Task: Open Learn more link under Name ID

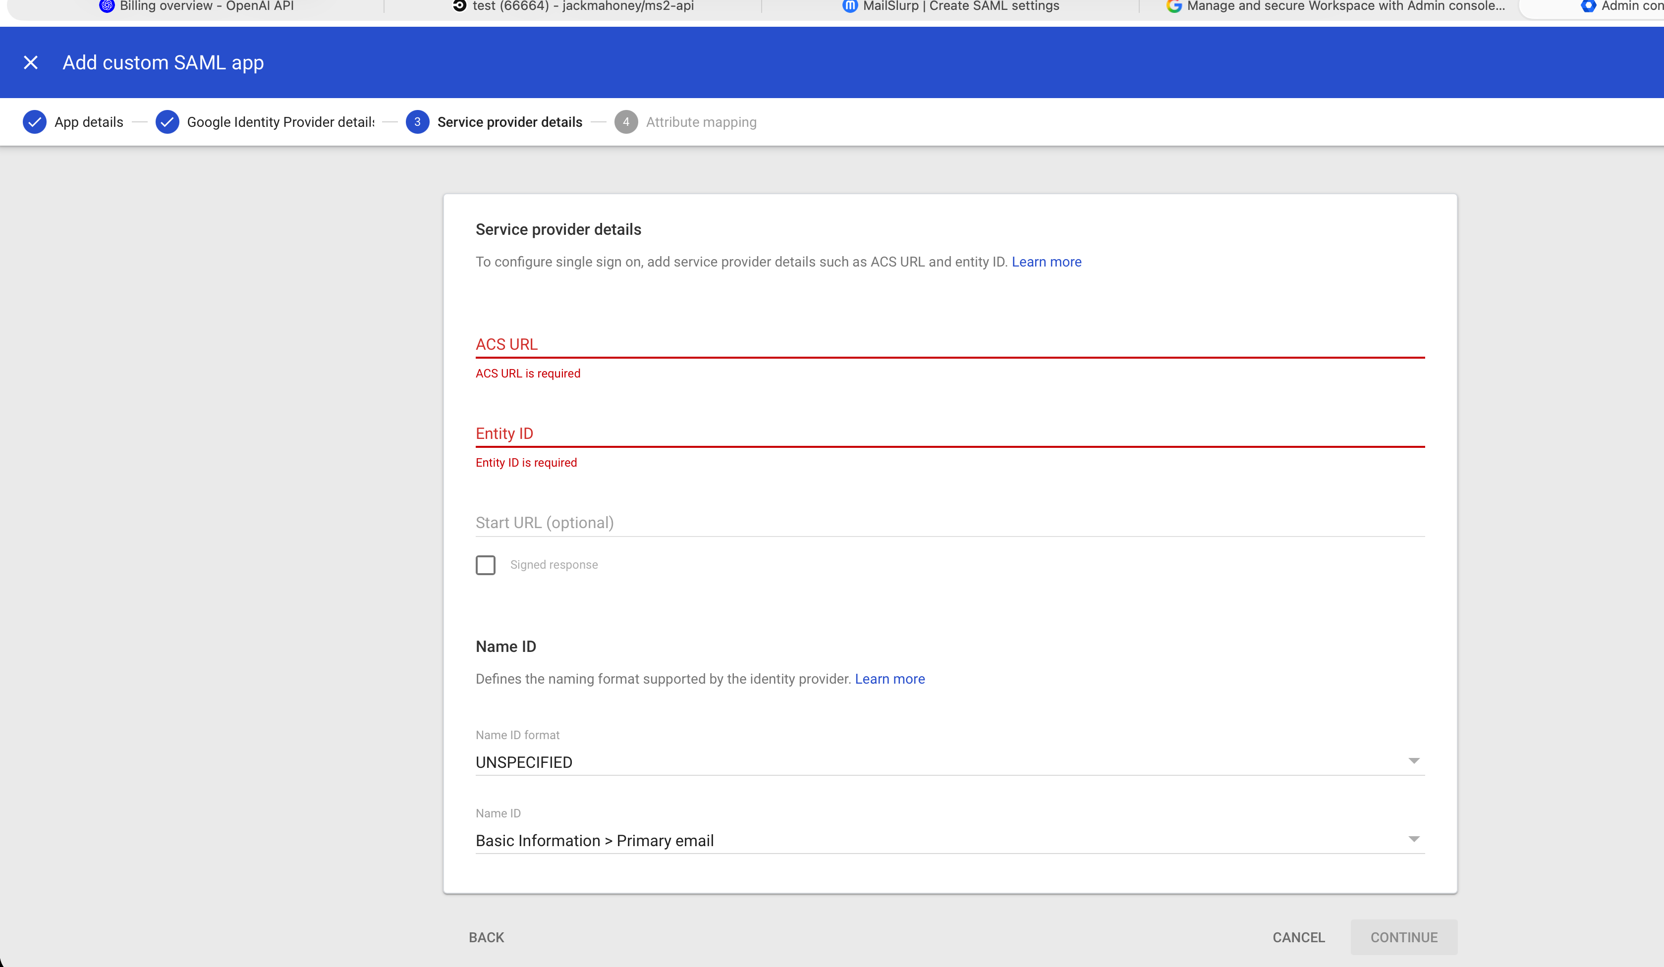Action: coord(889,679)
